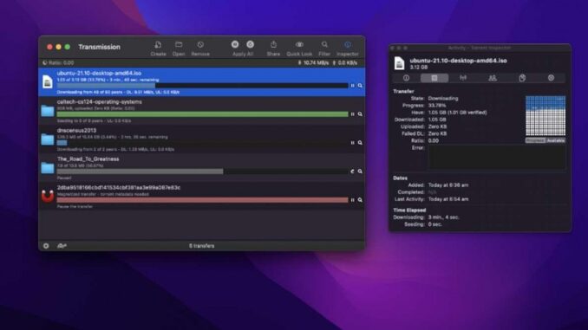Screen dimensions: 588x330
Task: Click The_Road_To_Greatness folder icon
Action: point(48,167)
